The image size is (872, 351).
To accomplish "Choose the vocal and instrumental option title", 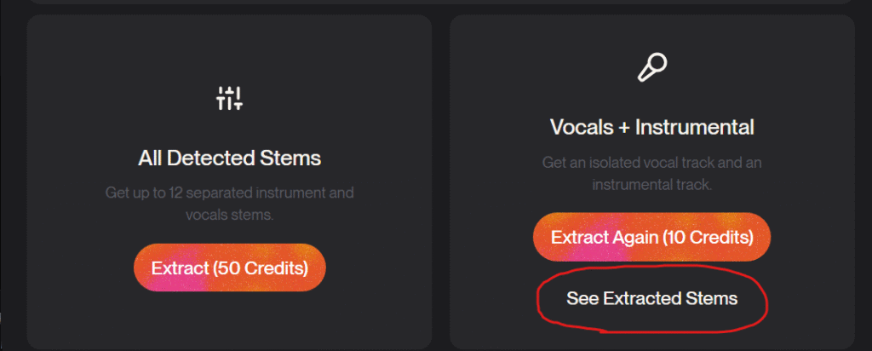I will 651,127.
